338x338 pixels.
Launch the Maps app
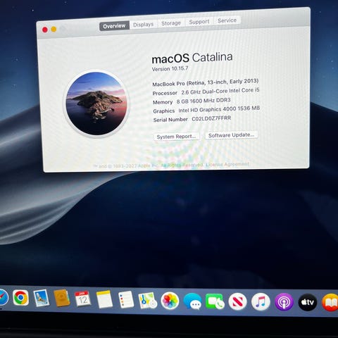(148, 301)
